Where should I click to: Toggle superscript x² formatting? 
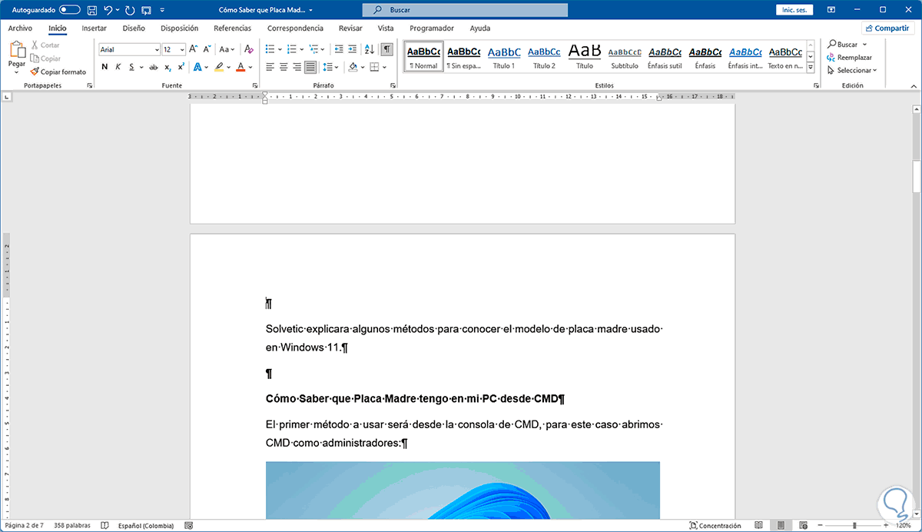[181, 67]
